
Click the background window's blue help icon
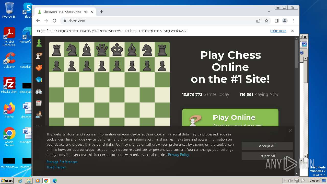point(302,53)
